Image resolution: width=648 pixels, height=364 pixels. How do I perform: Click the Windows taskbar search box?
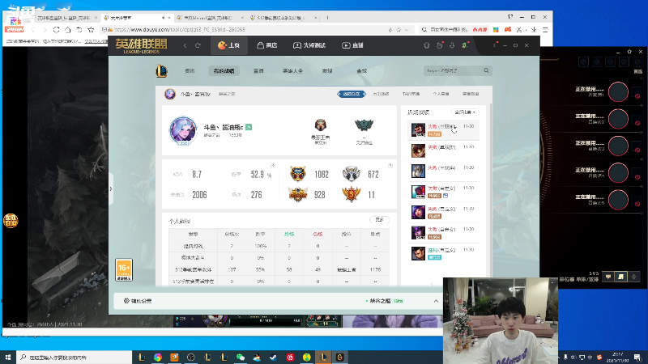pyautogui.click(x=75, y=357)
